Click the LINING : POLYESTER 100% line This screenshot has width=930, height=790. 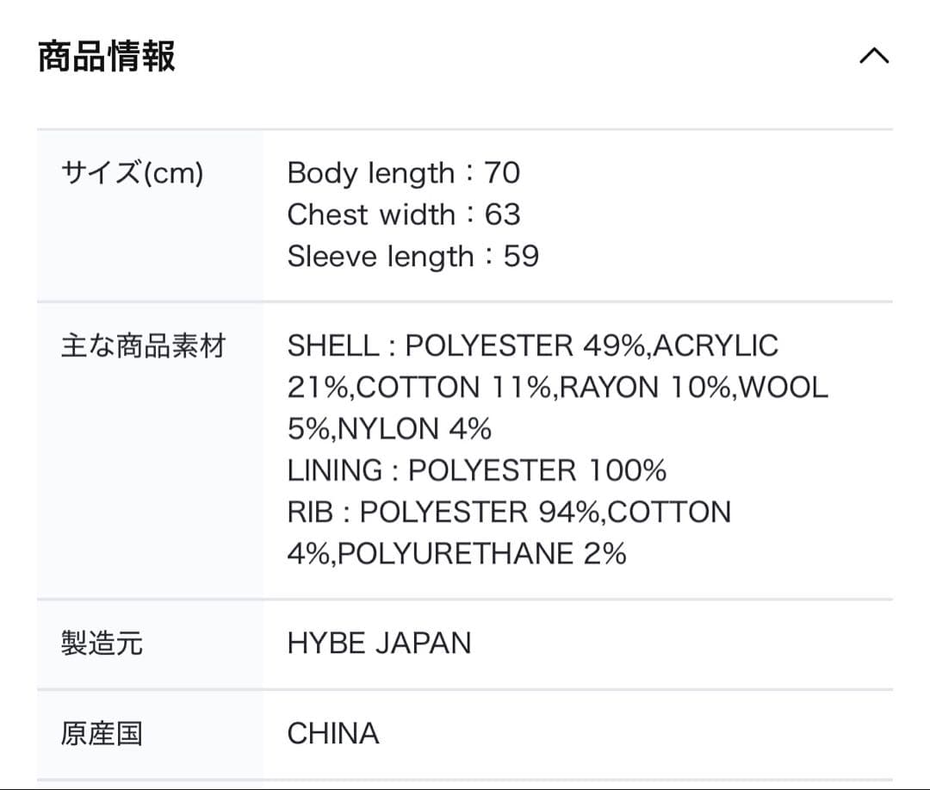click(x=476, y=470)
